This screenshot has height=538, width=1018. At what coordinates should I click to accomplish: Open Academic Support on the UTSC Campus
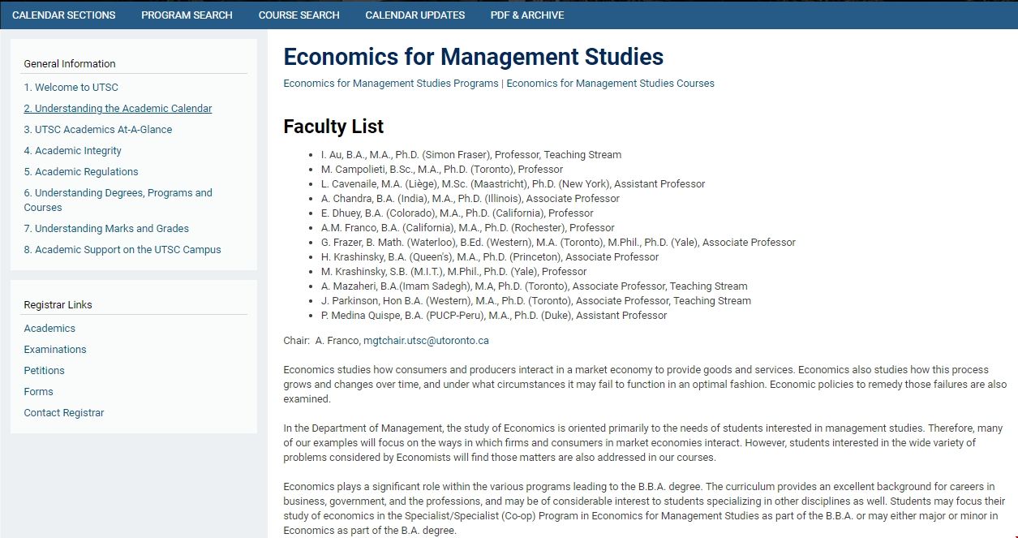coord(122,249)
